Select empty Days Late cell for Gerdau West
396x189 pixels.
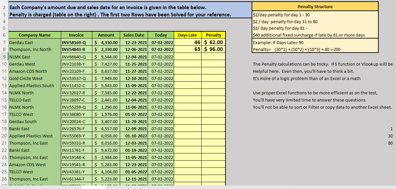tap(188, 64)
